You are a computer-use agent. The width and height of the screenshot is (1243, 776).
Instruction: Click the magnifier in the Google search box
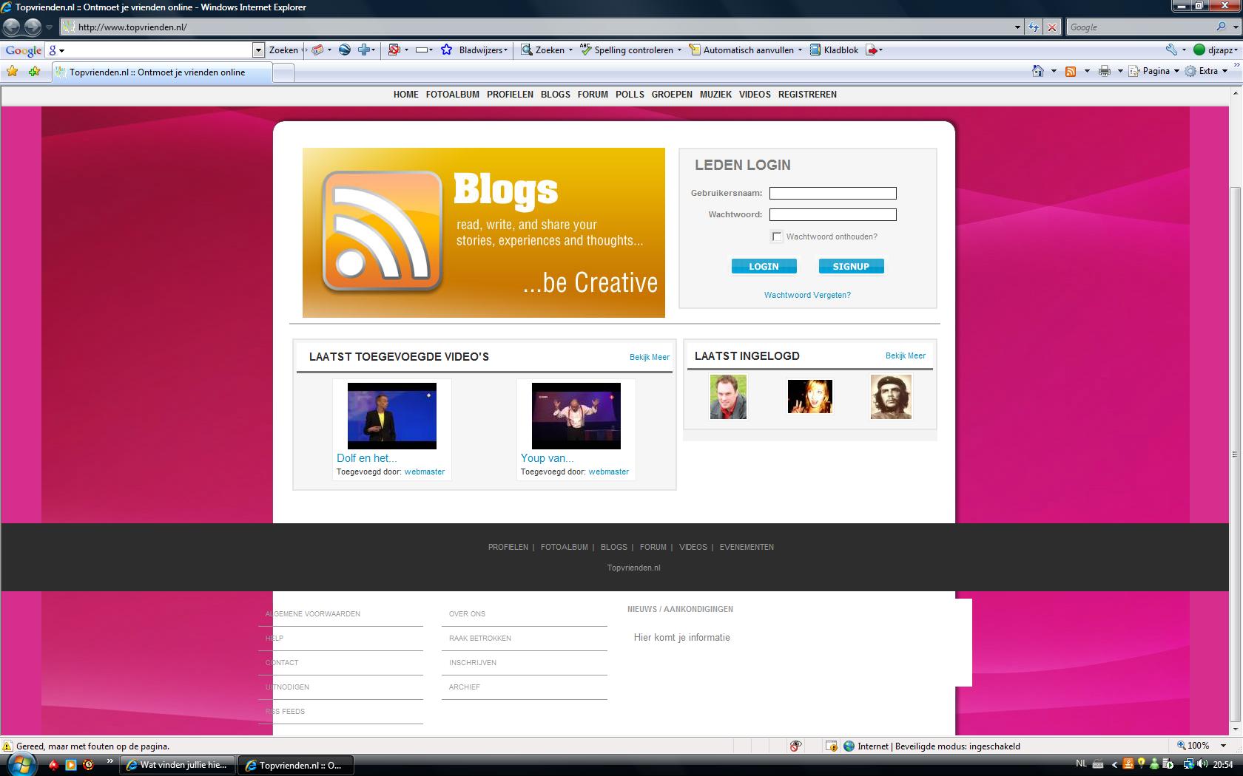(x=1221, y=27)
